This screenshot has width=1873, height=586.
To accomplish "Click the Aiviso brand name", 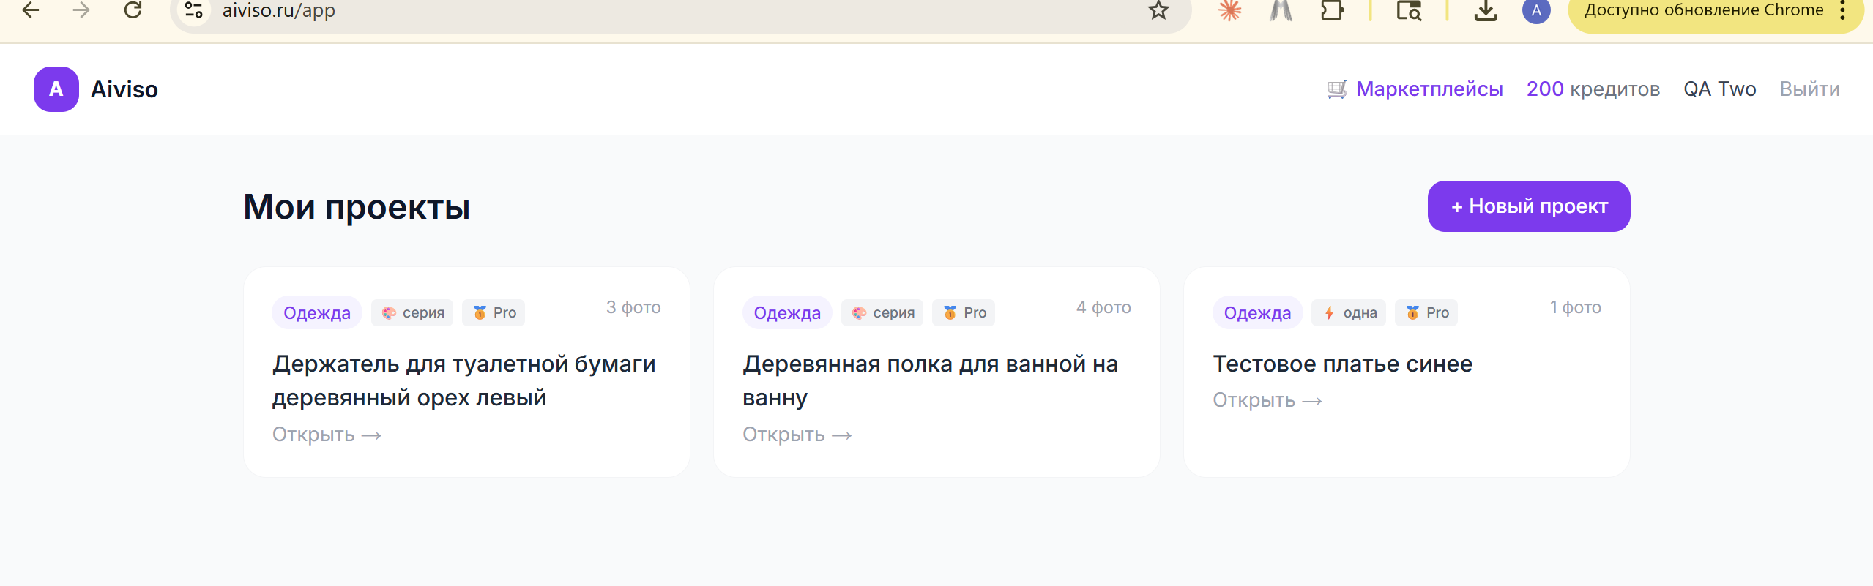I will tap(124, 89).
